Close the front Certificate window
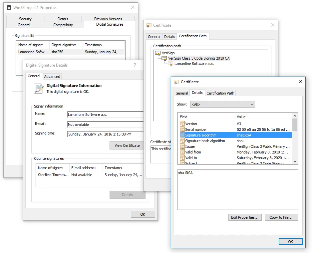Image resolution: width=312 pixels, height=253 pixels. point(300,82)
